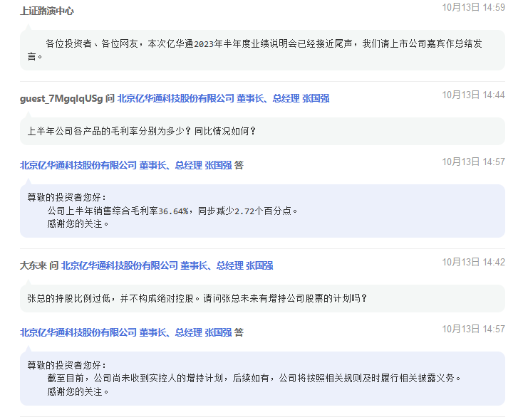518x417 pixels.
Task: Click 感谢您的关注 in the 增持计划 answer
Action: click(78, 391)
